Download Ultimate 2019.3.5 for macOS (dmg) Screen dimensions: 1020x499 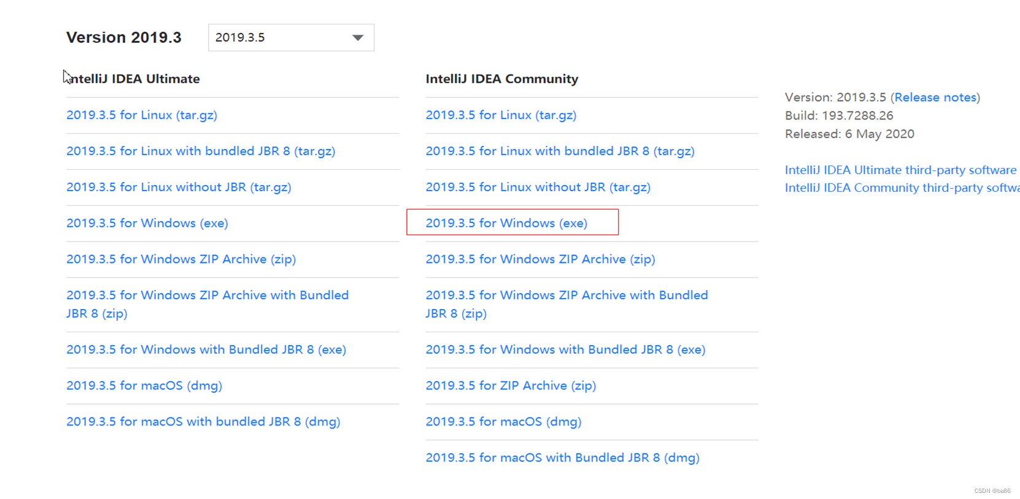point(144,386)
